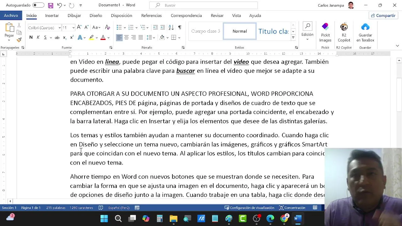The width and height of the screenshot is (402, 226).
Task: Apply strikethrough formatting
Action: tap(57, 37)
